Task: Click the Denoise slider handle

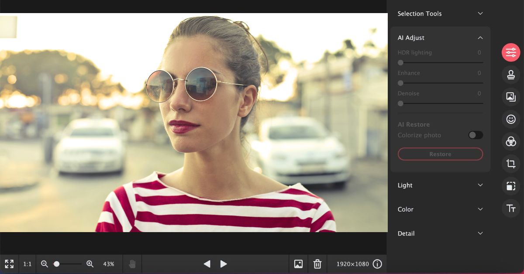Action: coord(400,103)
